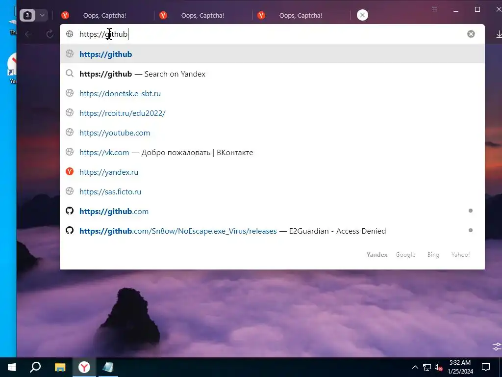Select Bing as search engine
The width and height of the screenshot is (502, 377).
point(433,255)
